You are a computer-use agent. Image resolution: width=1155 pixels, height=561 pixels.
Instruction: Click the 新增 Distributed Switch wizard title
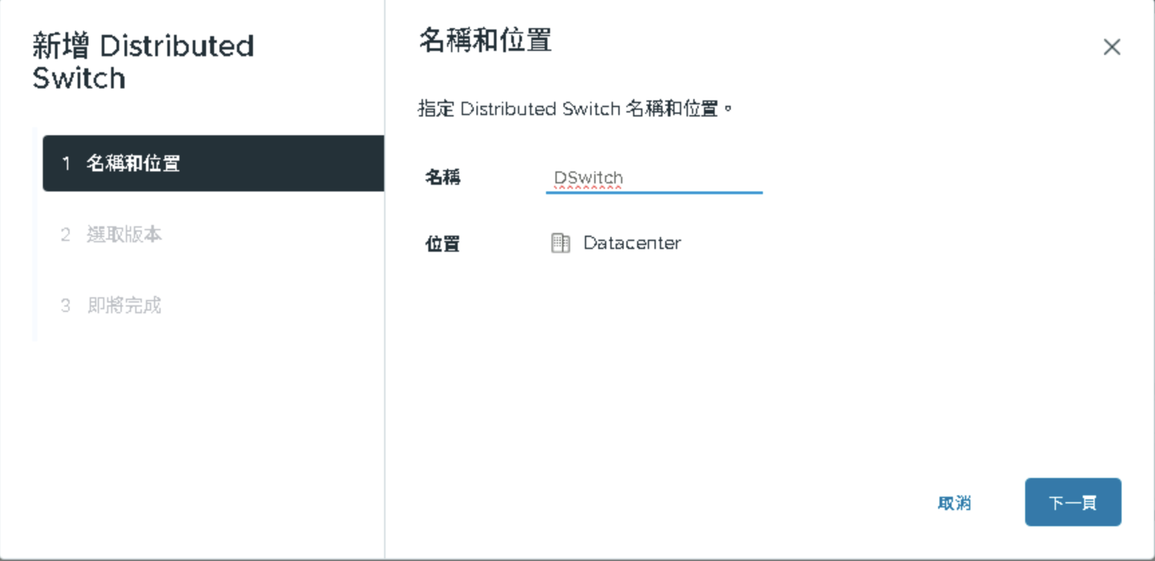(x=143, y=62)
